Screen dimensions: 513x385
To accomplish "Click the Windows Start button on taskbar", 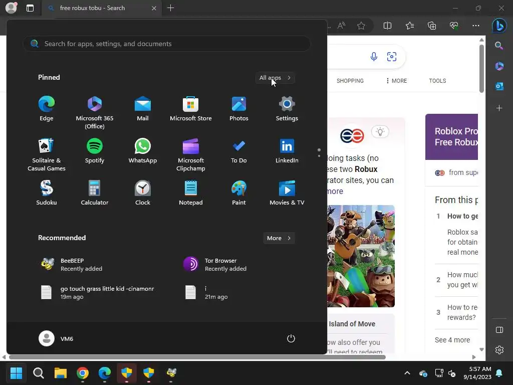I will coord(16,372).
